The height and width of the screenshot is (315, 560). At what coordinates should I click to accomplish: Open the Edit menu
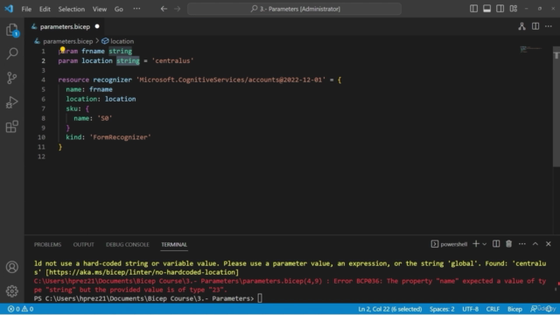pos(45,9)
